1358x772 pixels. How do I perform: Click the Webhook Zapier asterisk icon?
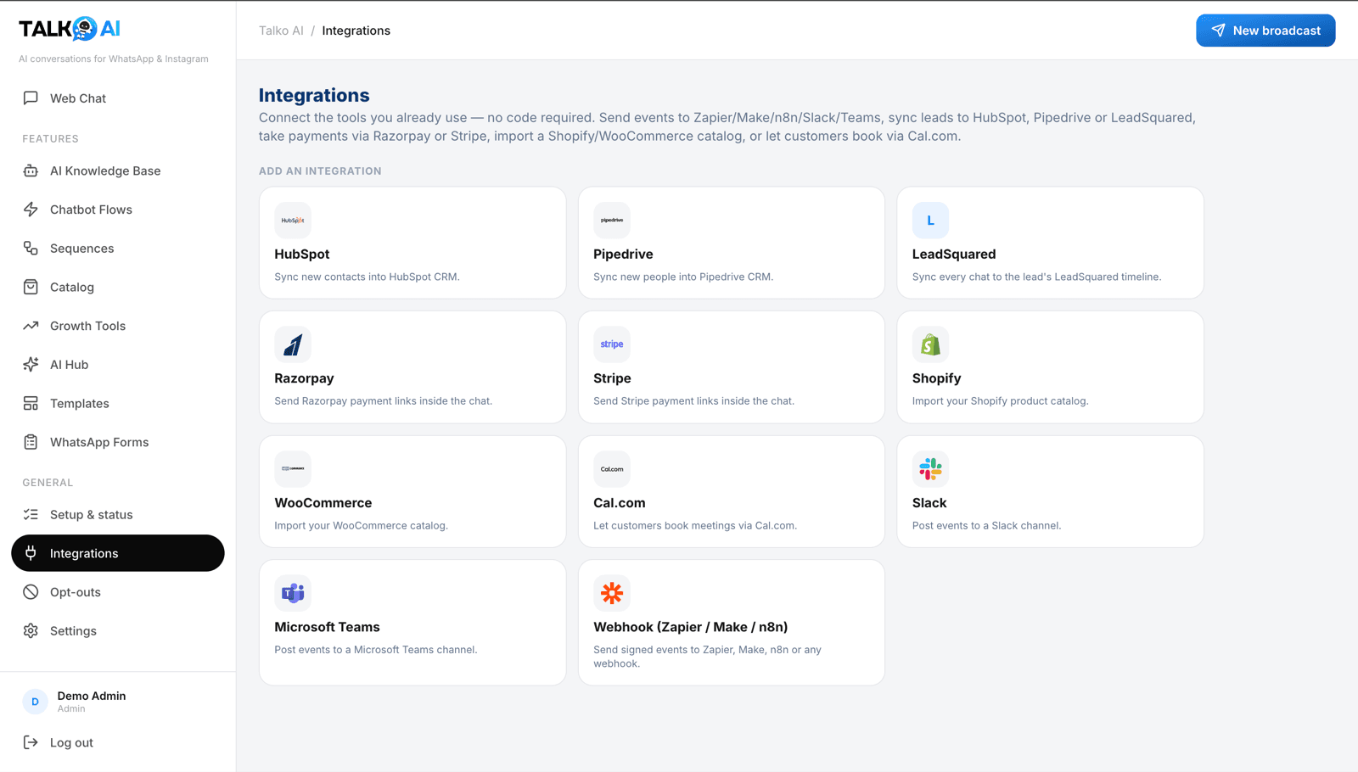click(612, 593)
